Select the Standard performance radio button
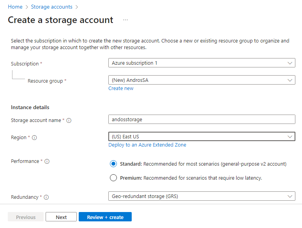 tap(113, 164)
